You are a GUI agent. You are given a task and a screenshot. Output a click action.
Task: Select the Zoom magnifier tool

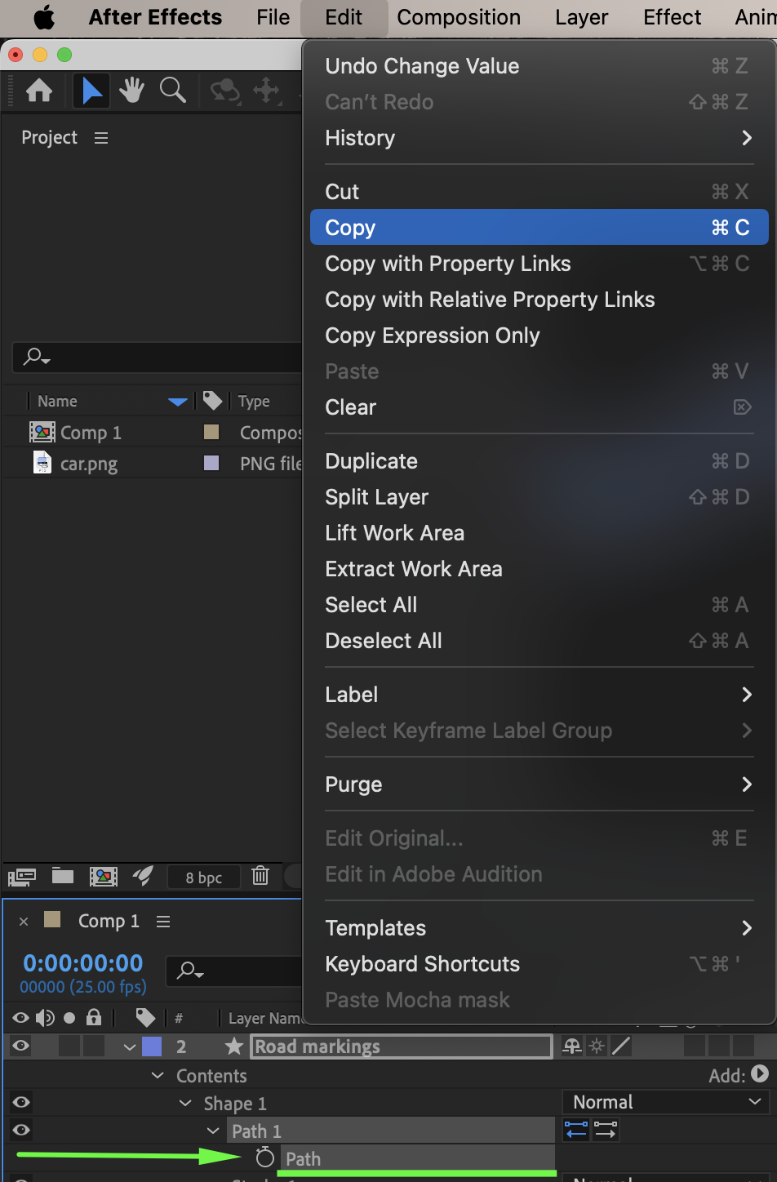click(x=172, y=90)
